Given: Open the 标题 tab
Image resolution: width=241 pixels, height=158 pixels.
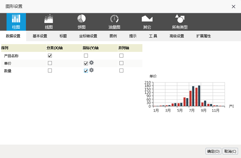Looking at the screenshot, I should click(63, 36).
